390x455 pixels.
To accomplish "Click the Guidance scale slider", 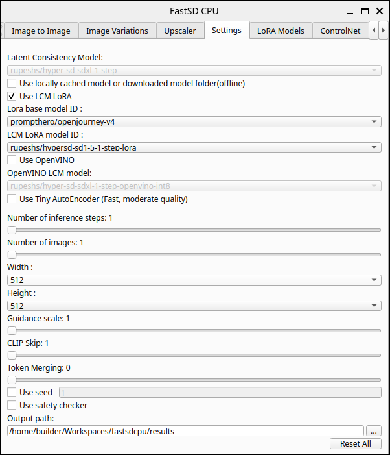I will coord(194,330).
